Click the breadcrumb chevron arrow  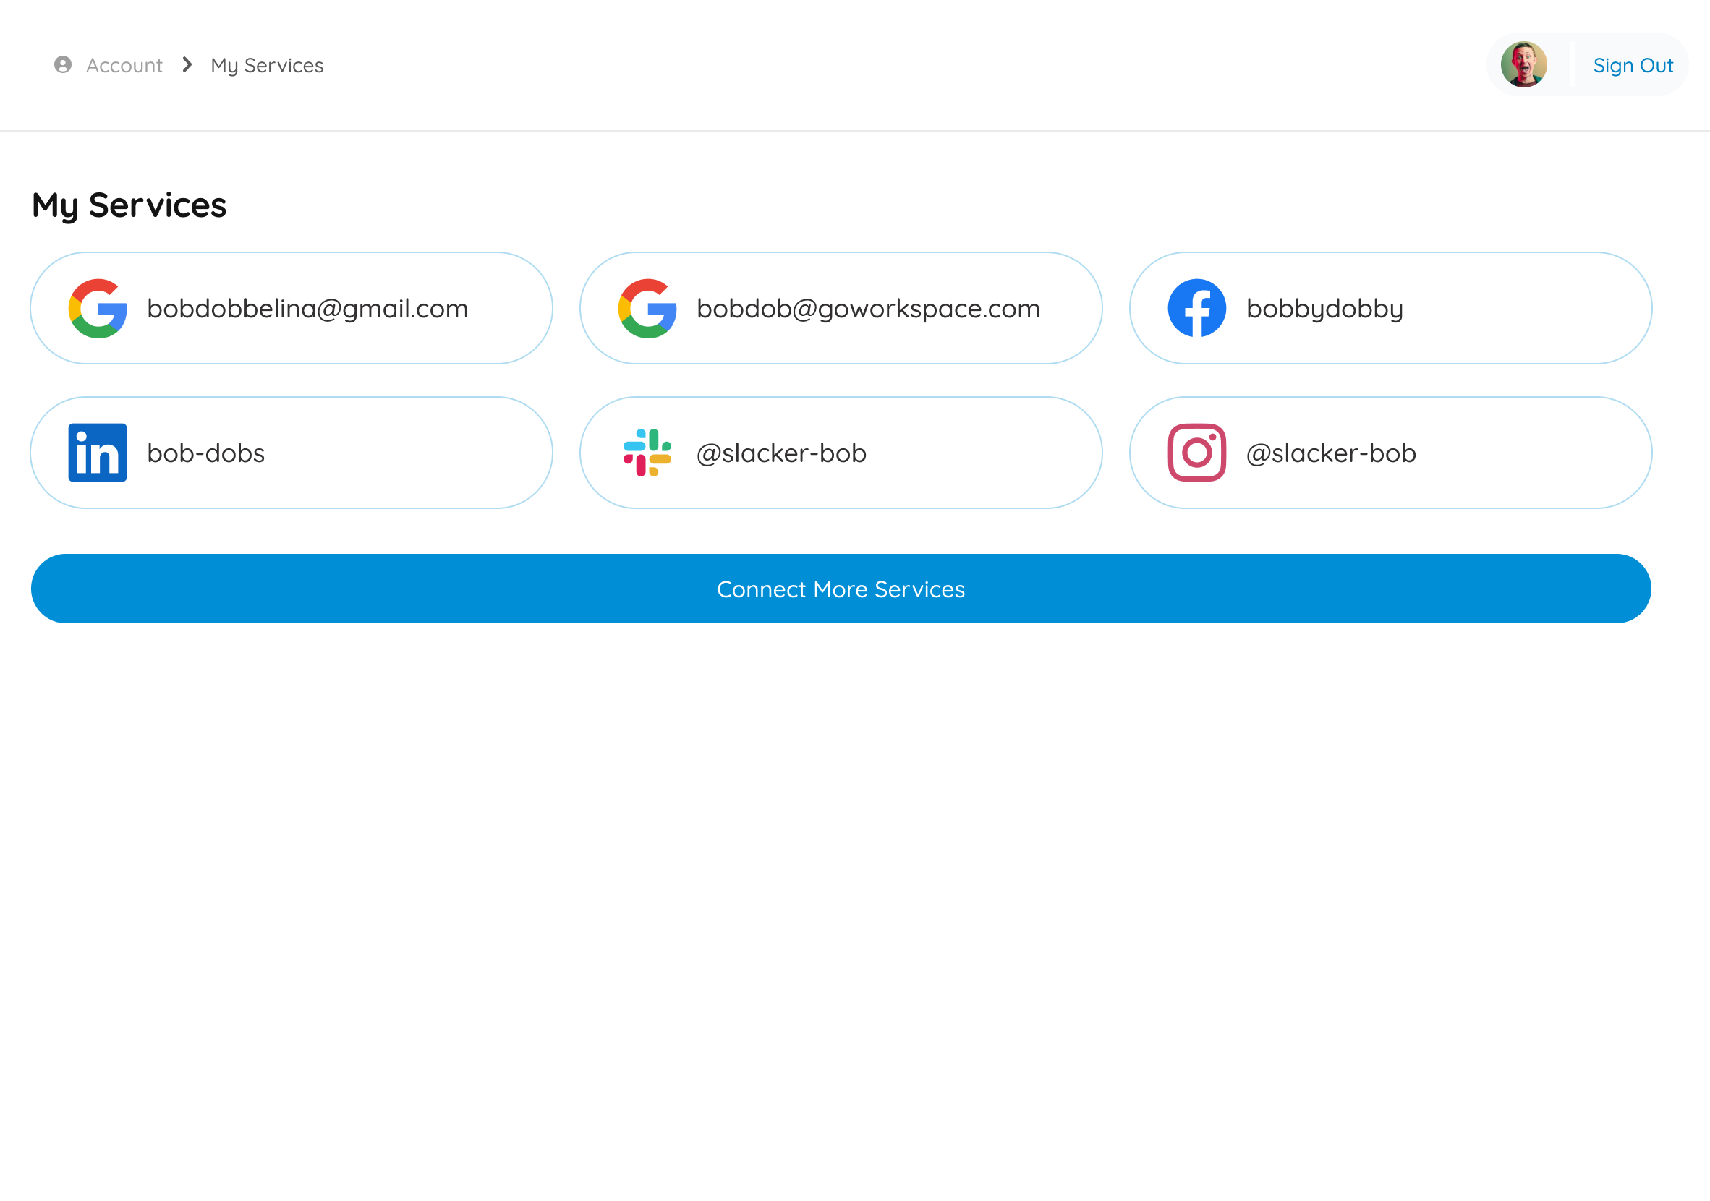187,65
